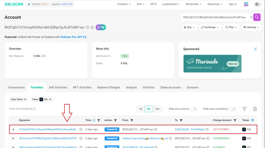Copy the account address B9ZCqEU7
This screenshot has width=265, height=148.
pyautogui.click(x=87, y=27)
